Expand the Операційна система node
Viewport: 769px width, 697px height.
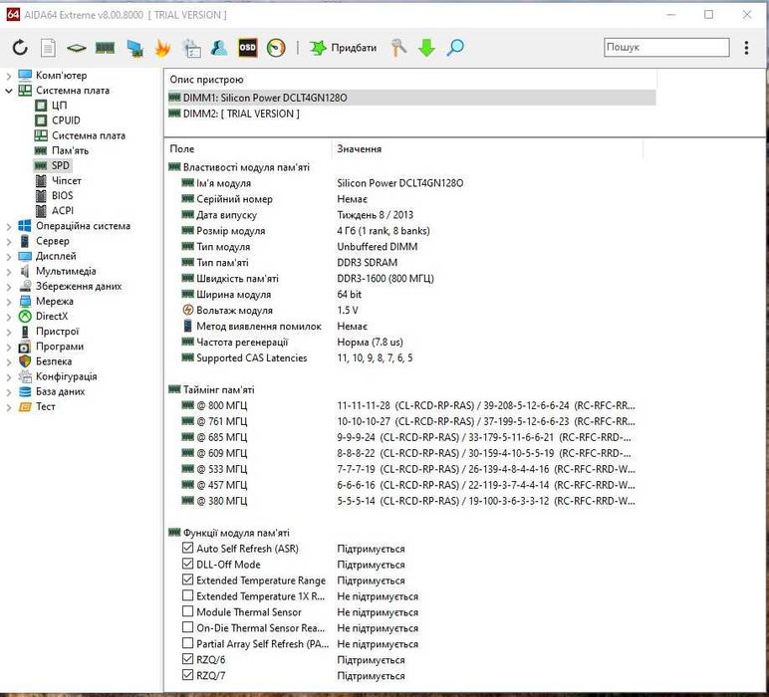(x=8, y=226)
